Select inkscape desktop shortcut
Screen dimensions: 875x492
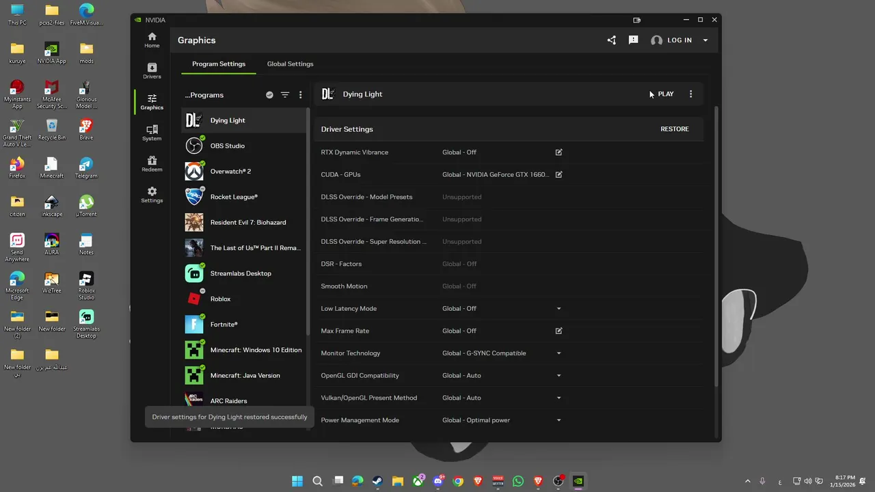point(52,206)
